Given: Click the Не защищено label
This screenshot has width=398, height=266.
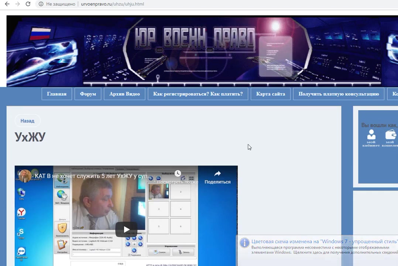Looking at the screenshot, I should (x=61, y=4).
